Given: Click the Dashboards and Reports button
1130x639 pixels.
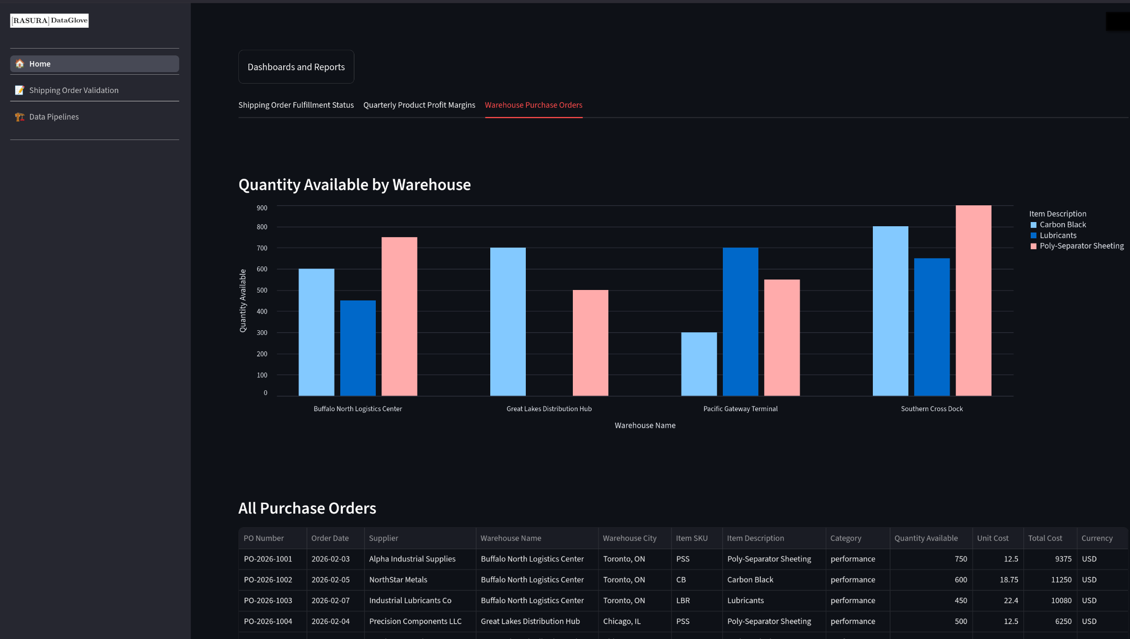Looking at the screenshot, I should 296,67.
